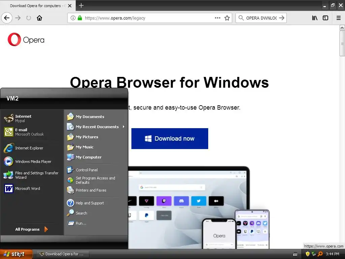This screenshot has width=345, height=259.
Task: Launch Mypal Internet from Start menu
Action: 32,118
